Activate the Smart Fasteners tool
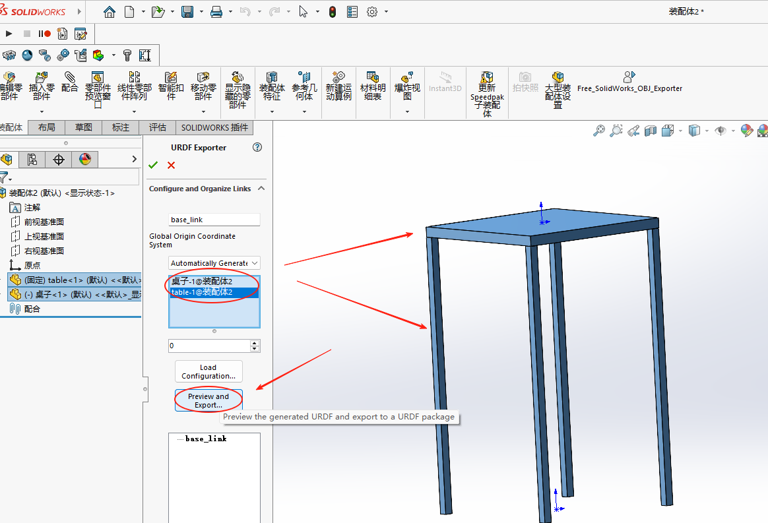The width and height of the screenshot is (768, 523). coord(171,86)
